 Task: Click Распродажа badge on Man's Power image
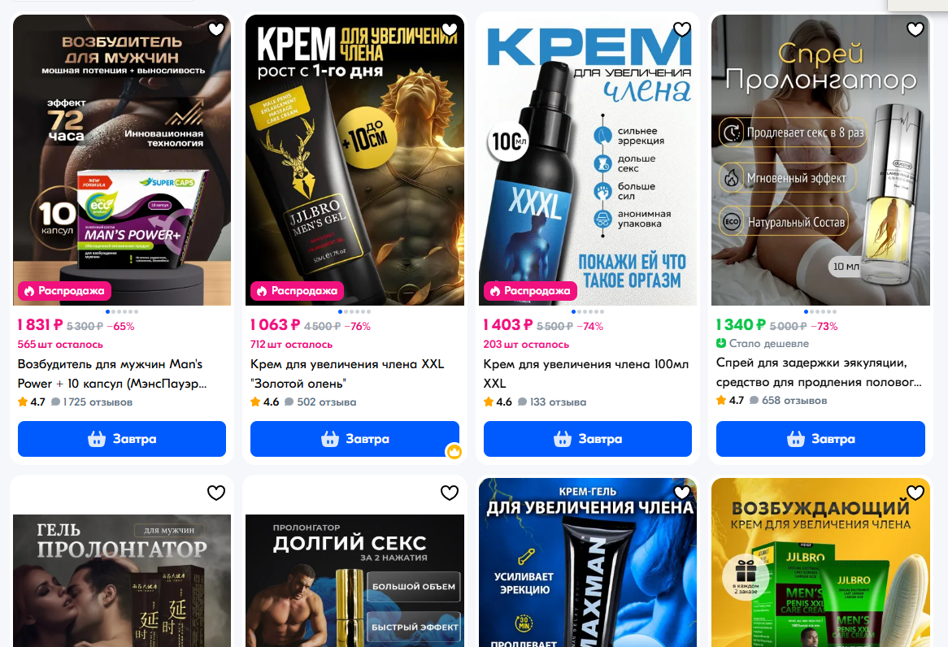[64, 291]
